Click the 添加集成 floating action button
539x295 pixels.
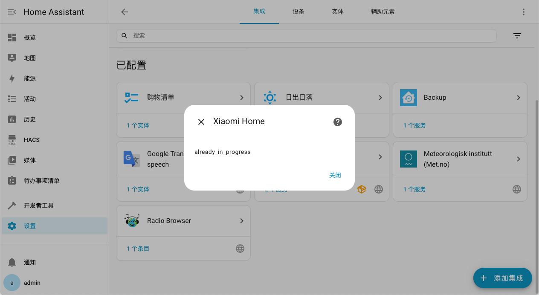502,278
